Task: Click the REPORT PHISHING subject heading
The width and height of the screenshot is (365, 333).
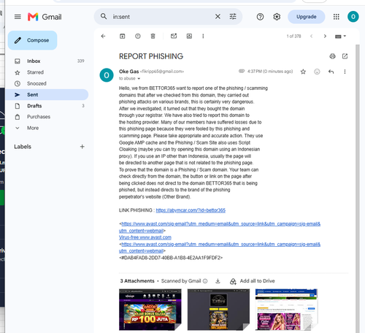Action: point(151,56)
